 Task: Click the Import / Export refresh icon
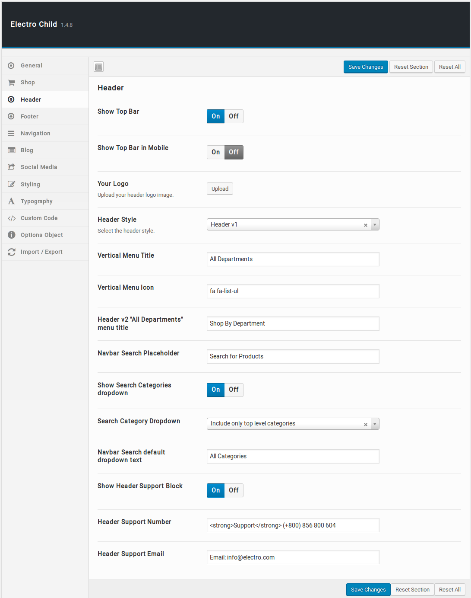click(11, 252)
